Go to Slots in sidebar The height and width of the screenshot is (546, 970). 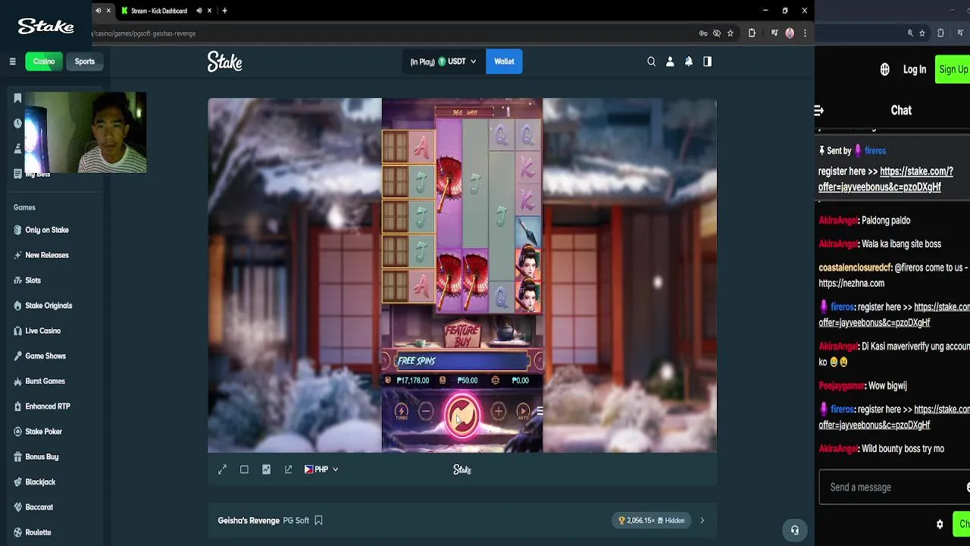point(33,280)
